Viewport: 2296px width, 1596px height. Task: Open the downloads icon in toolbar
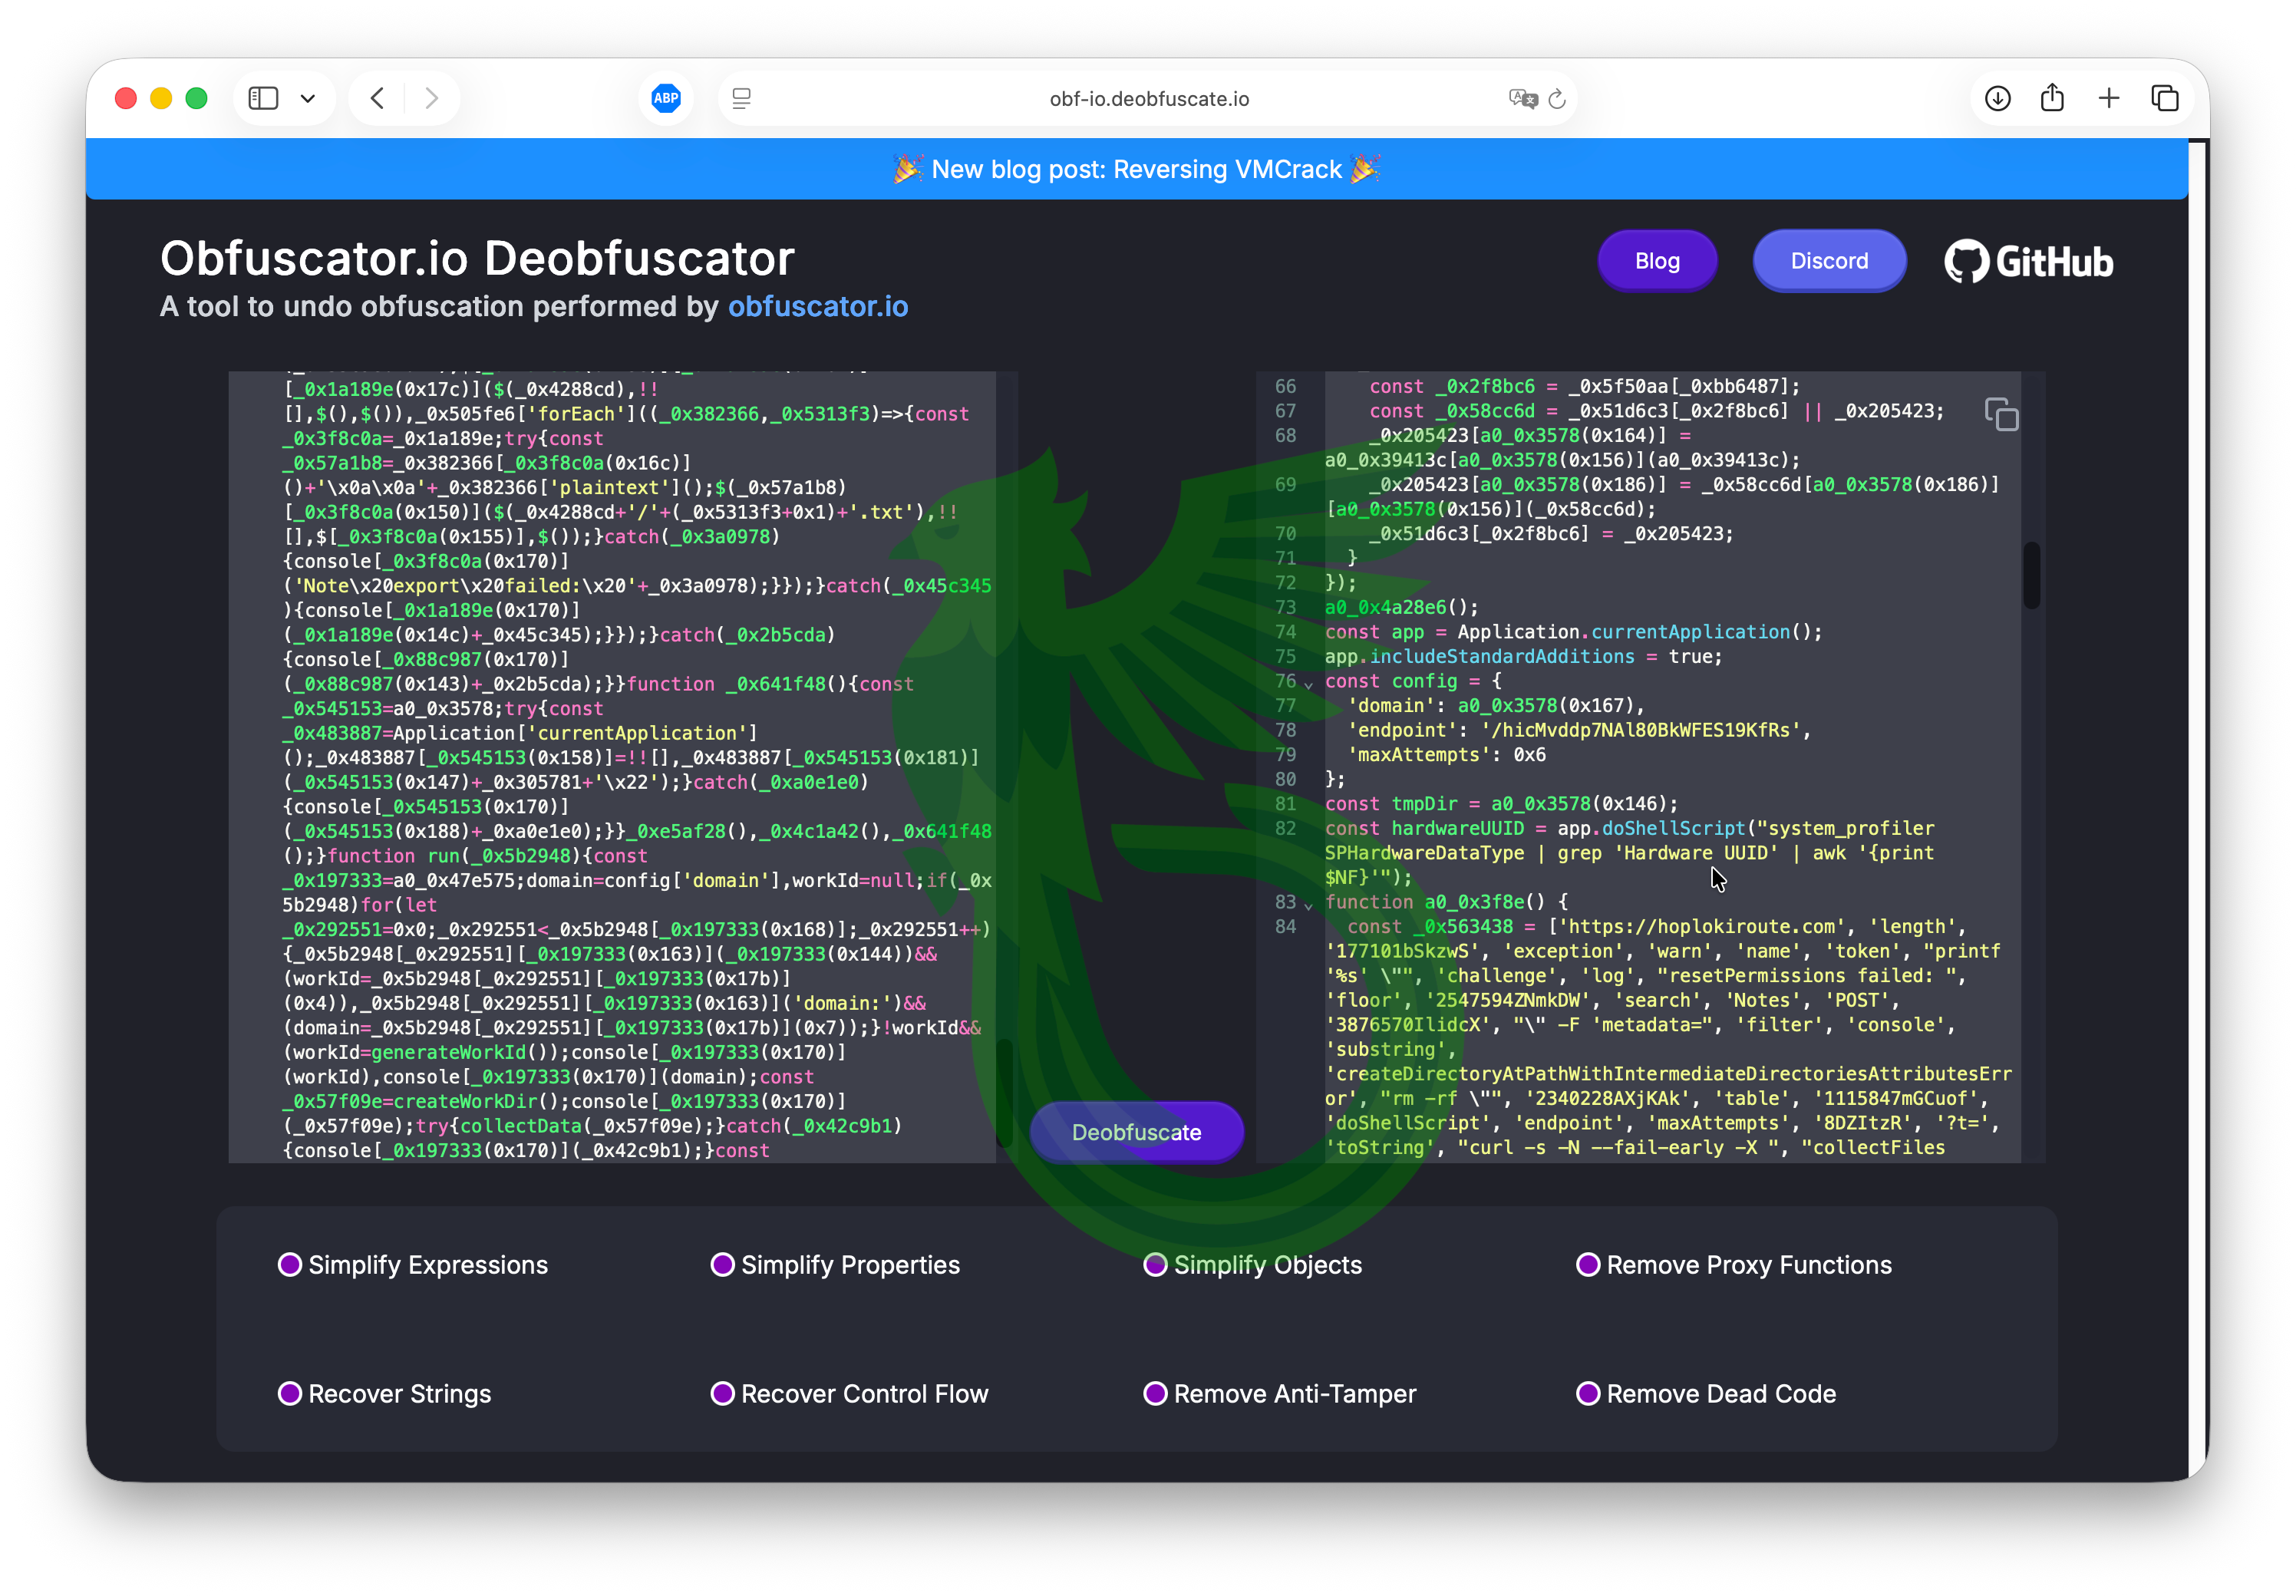tap(1997, 98)
